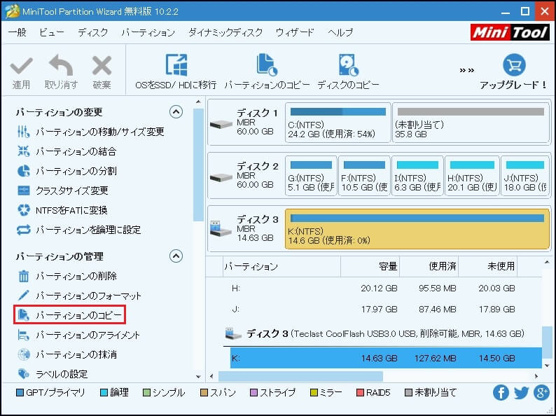The width and height of the screenshot is (556, 416).
Task: Choose NTFSをFATに変換 option
Action: tap(62, 210)
